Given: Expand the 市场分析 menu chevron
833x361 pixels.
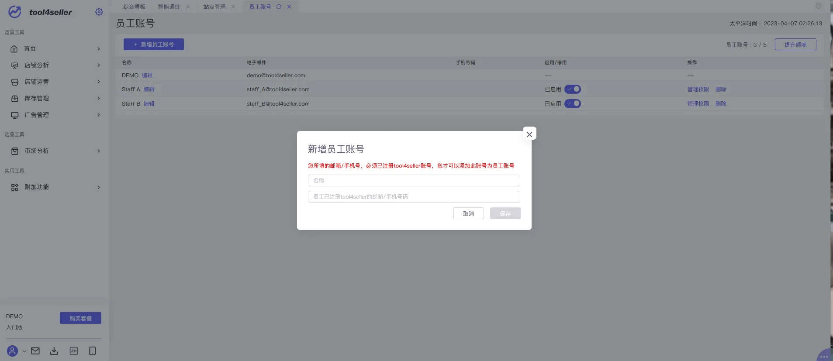Looking at the screenshot, I should point(99,151).
